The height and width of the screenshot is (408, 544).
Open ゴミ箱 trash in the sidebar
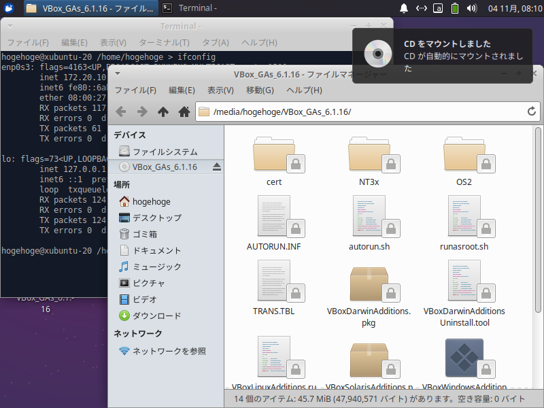point(166,234)
